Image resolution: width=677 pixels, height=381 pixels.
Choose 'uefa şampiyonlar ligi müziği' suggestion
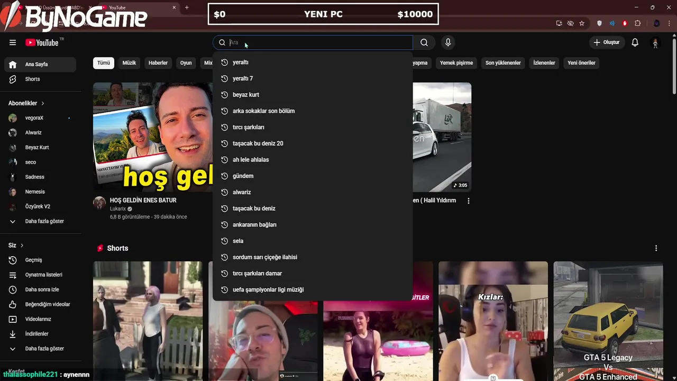pos(313,289)
